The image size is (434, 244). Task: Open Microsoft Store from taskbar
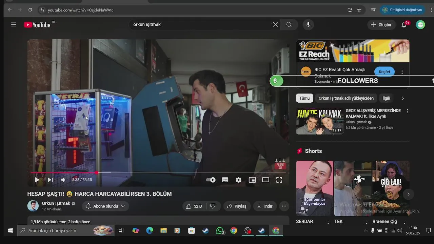click(x=192, y=230)
